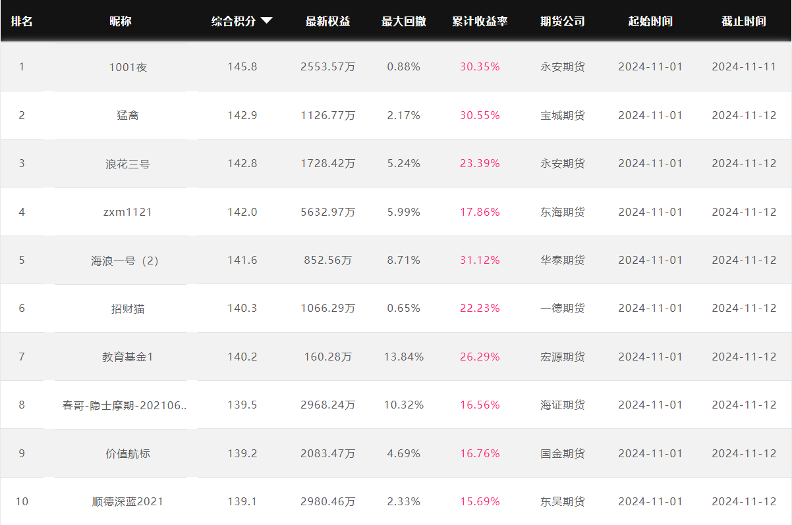Select the score value 142.9
Viewport: 792px width, 525px height.
242,115
